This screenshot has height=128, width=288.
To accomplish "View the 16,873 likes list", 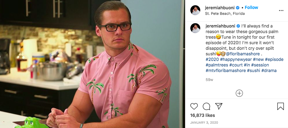I will tap(202, 115).
